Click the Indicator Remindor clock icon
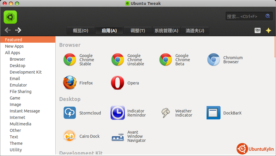 point(117,113)
